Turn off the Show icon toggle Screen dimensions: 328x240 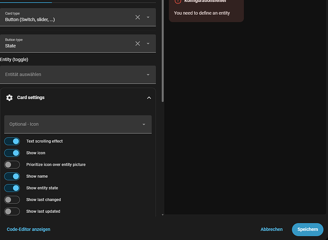coord(12,153)
